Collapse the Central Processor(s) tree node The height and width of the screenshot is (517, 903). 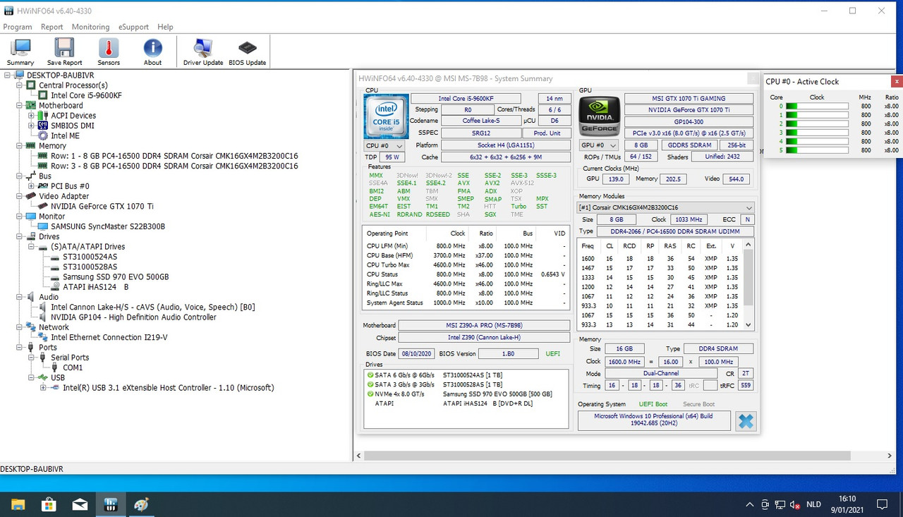19,85
